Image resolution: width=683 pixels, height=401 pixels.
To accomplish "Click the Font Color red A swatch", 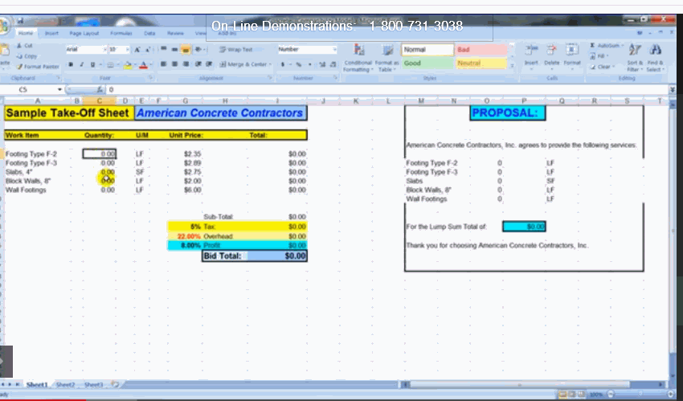I will pyautogui.click(x=143, y=65).
